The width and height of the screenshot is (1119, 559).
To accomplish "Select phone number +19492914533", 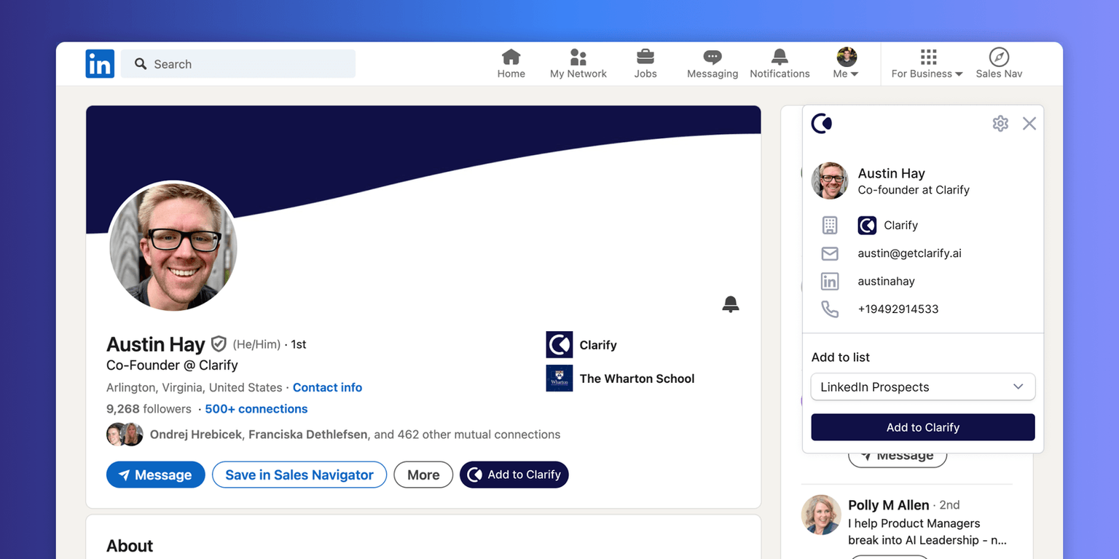I will [898, 309].
